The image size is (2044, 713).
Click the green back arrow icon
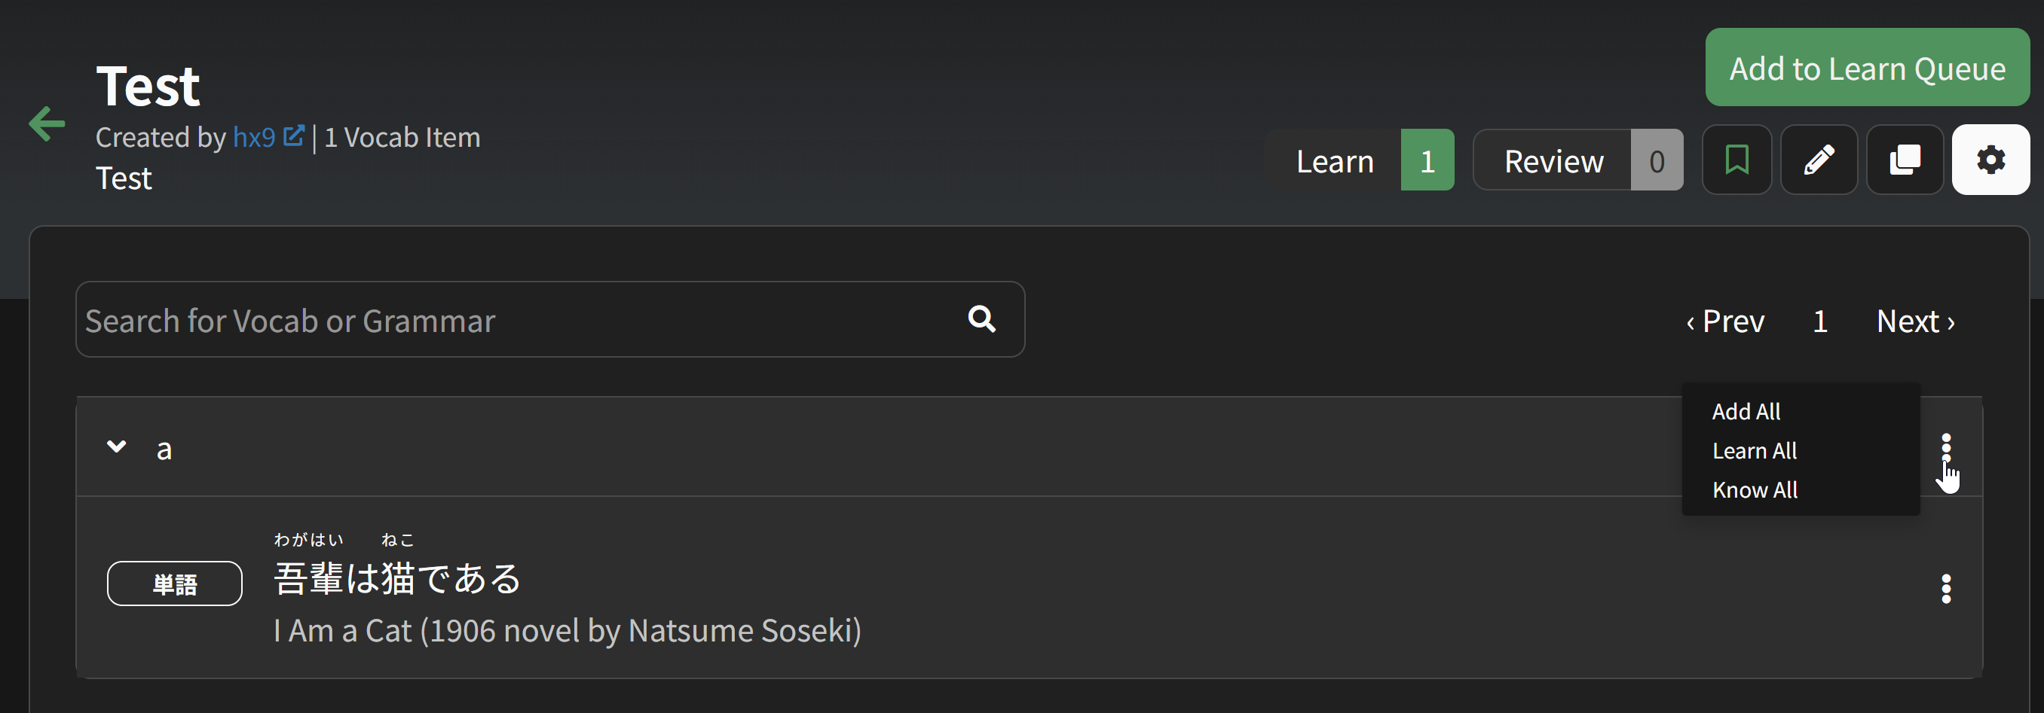tap(47, 124)
